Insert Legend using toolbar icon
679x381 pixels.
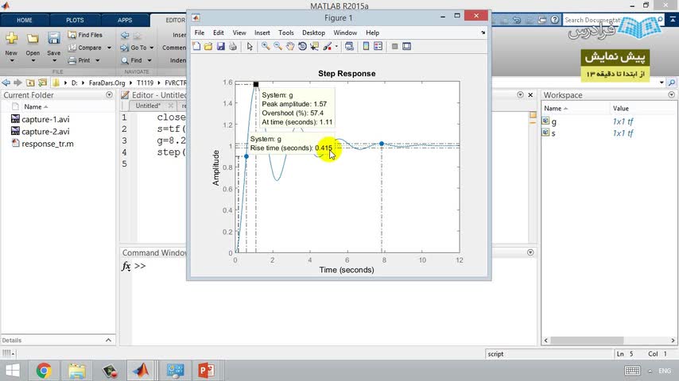point(378,46)
